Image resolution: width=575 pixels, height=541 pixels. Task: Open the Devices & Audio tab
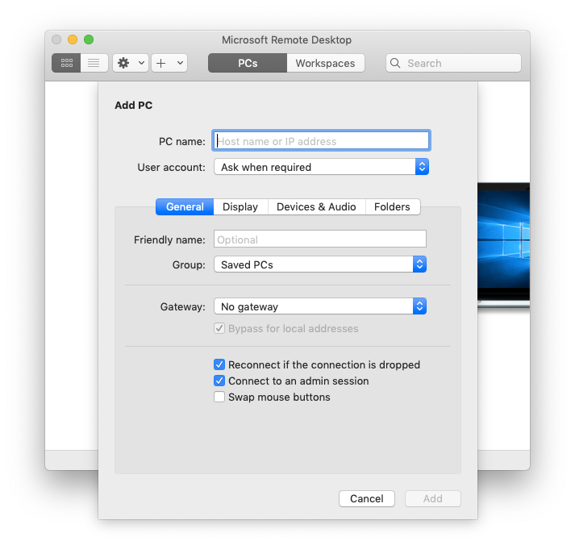click(316, 206)
